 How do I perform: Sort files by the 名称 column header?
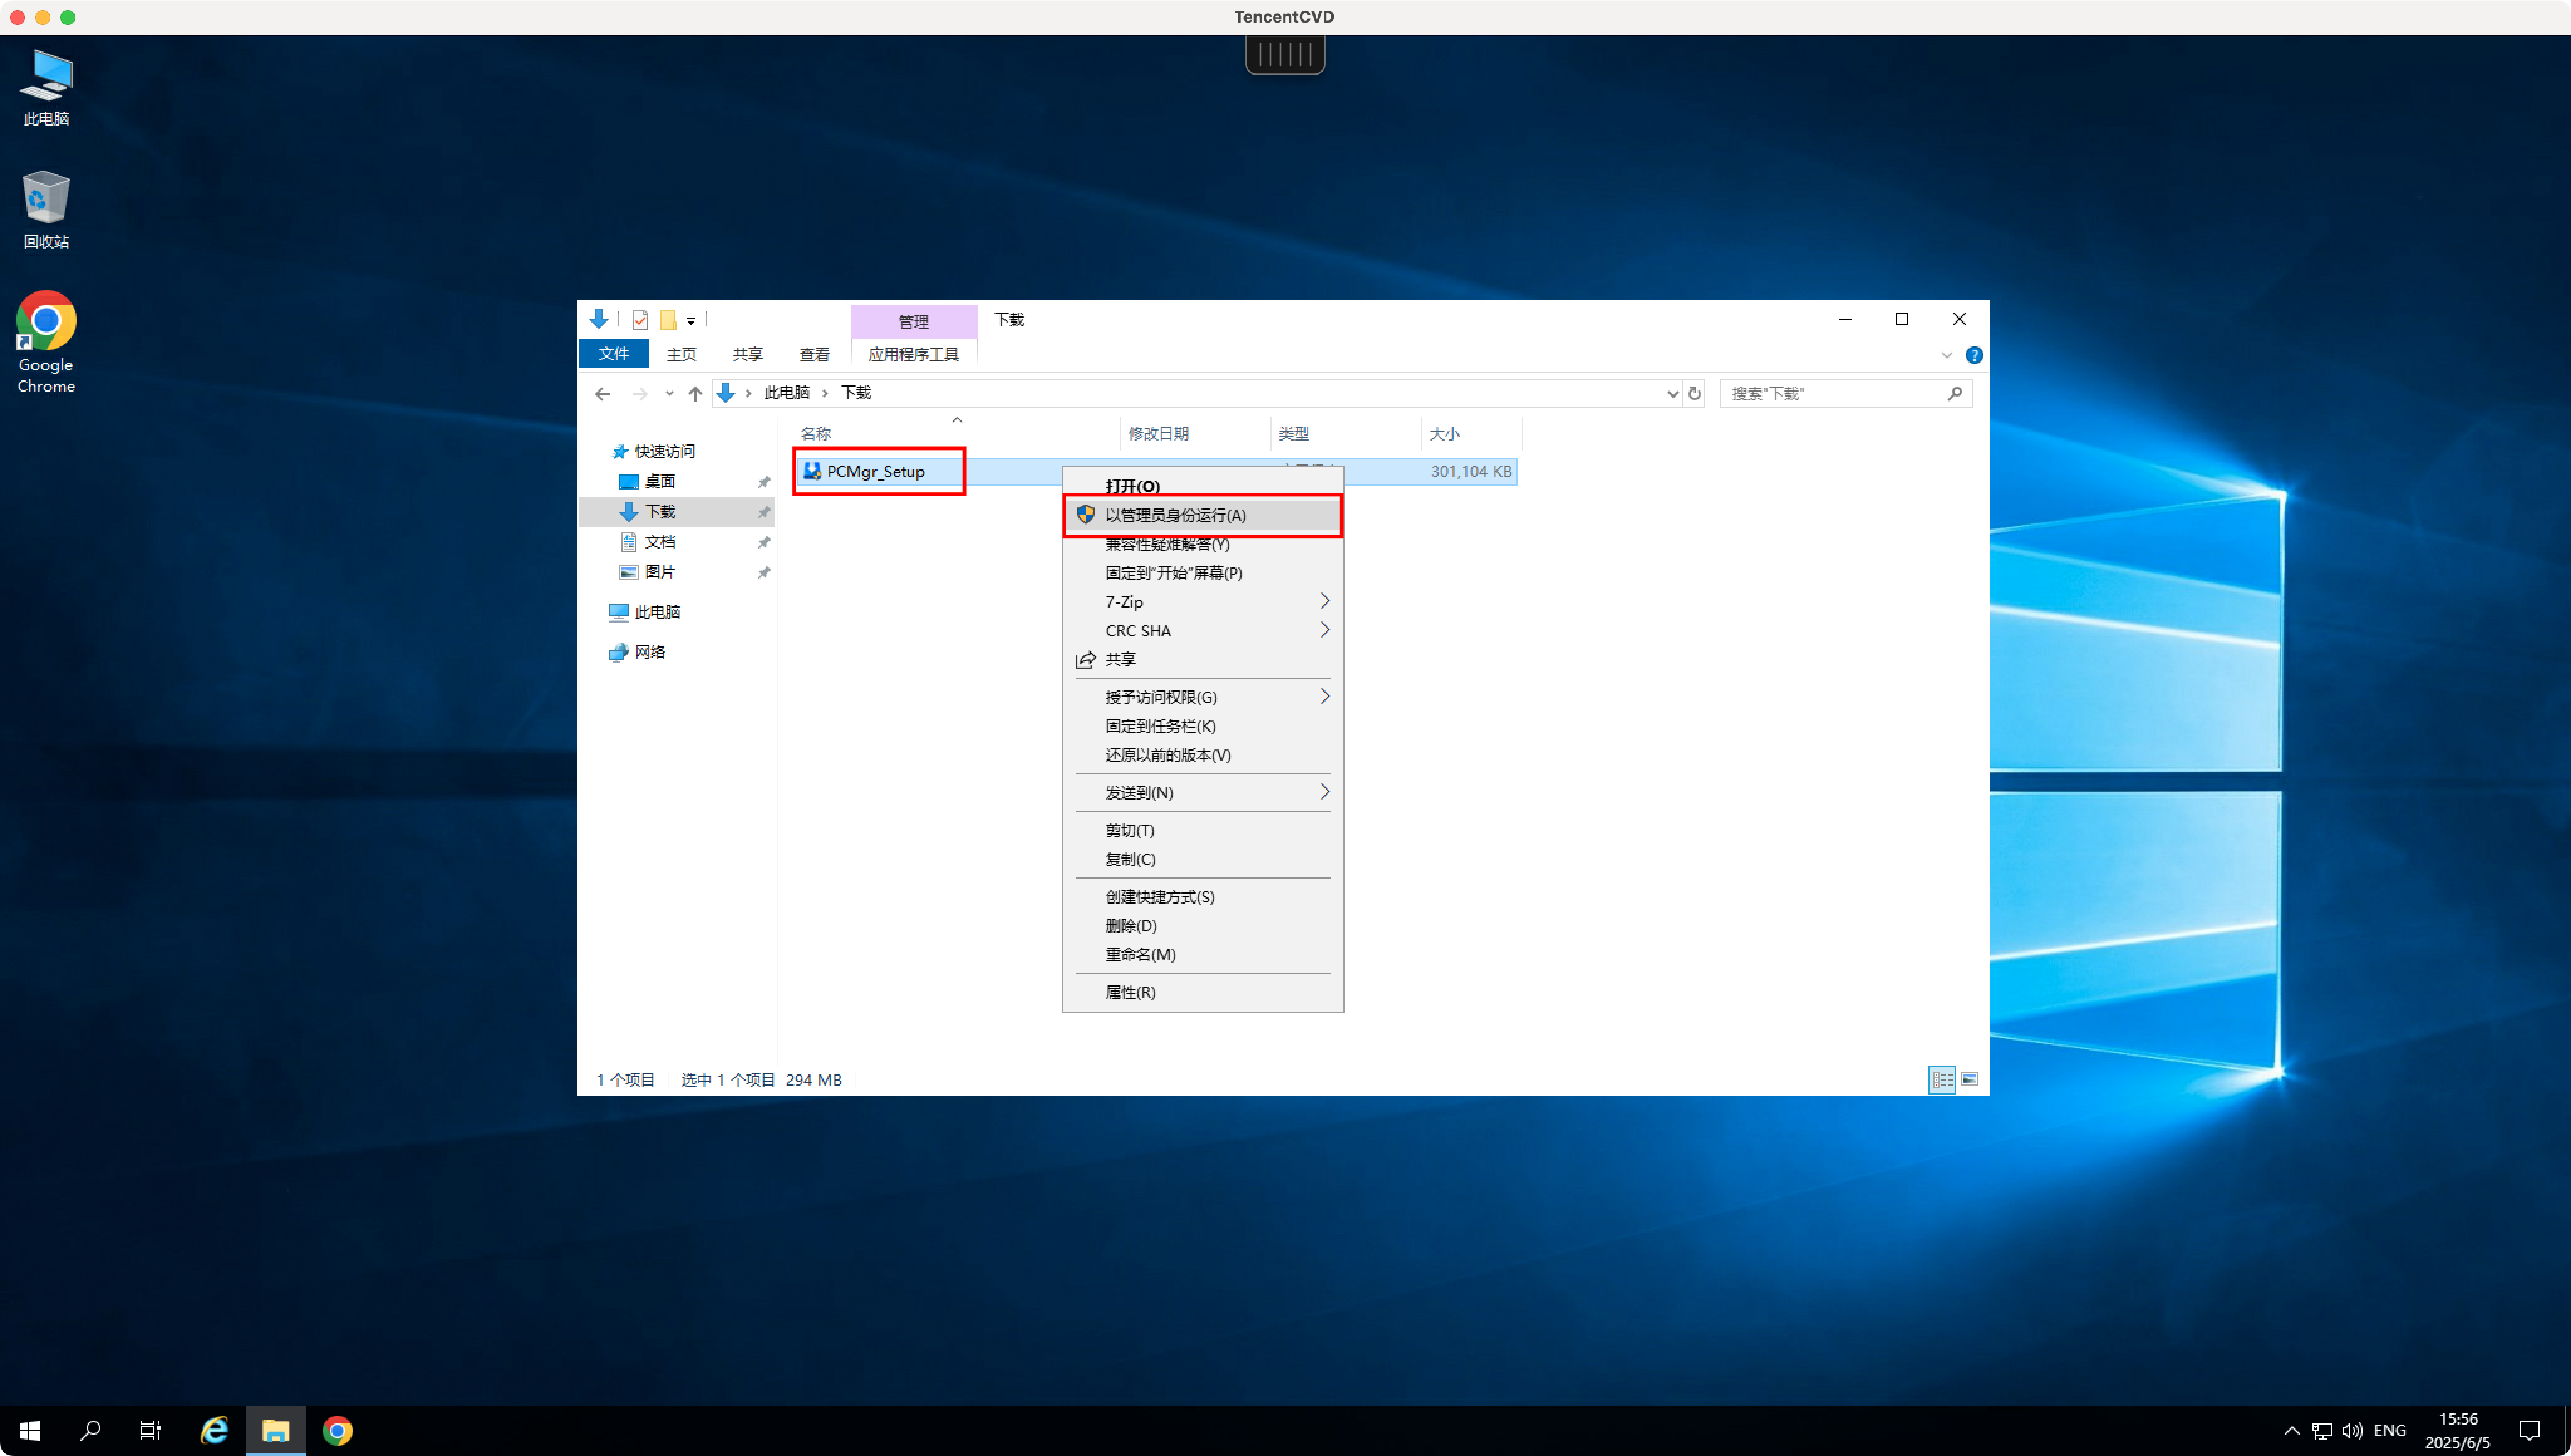click(x=816, y=434)
